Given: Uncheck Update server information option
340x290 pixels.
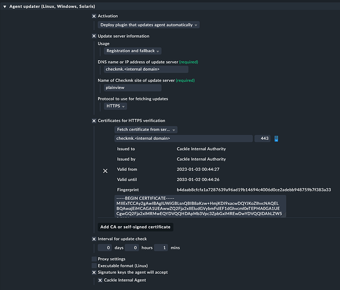Looking at the screenshot, I should (94, 36).
